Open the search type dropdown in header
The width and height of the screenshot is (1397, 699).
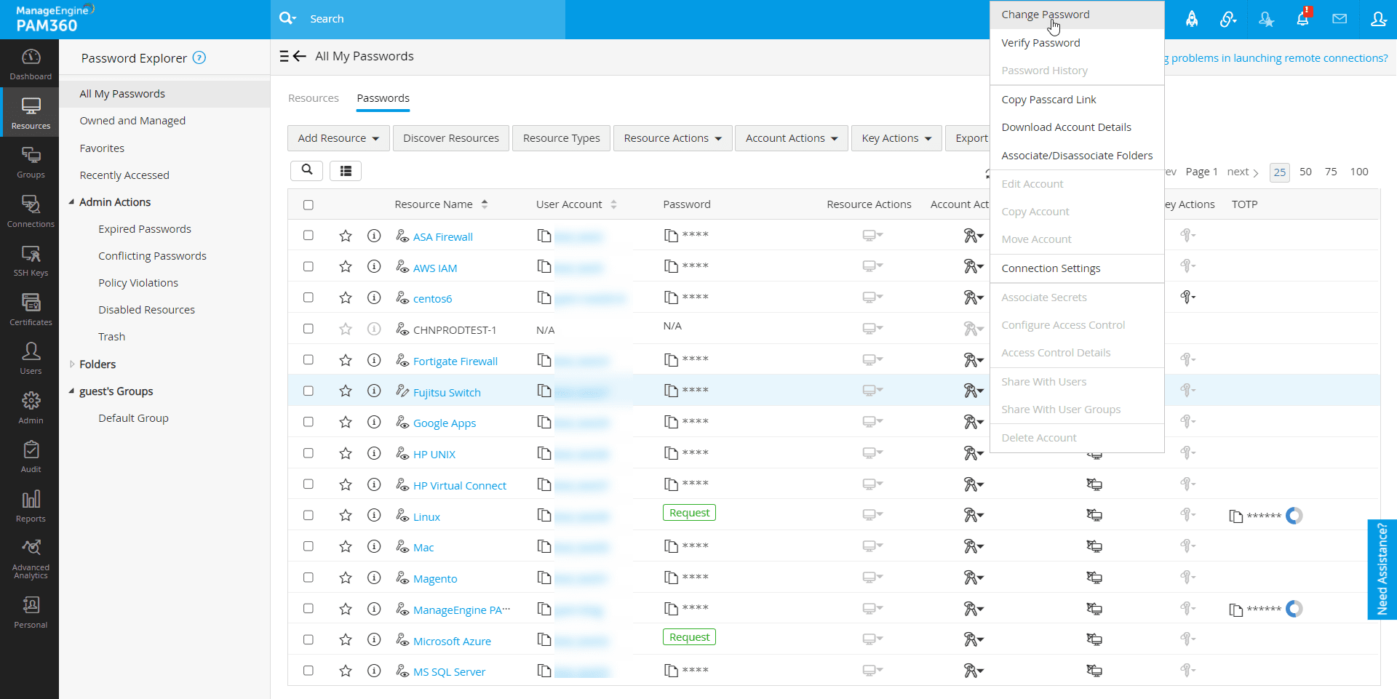(x=288, y=18)
